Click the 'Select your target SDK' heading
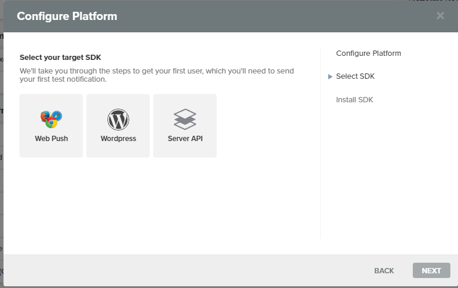The image size is (458, 288). coord(60,58)
